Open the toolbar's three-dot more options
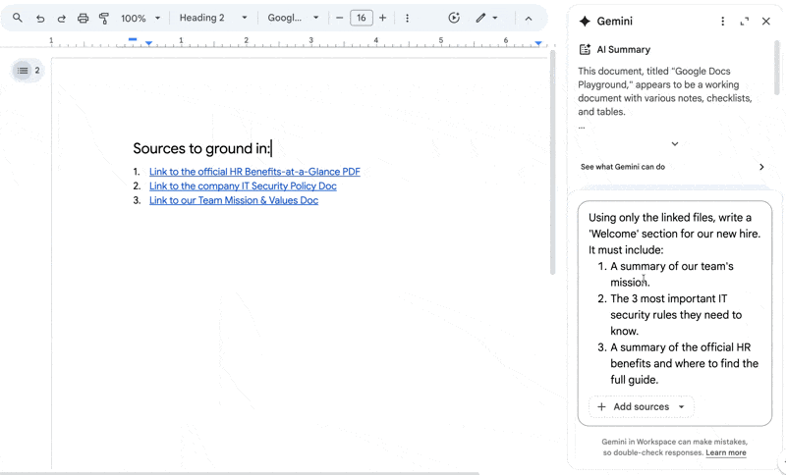Screen dimensions: 786x475 pyautogui.click(x=408, y=18)
